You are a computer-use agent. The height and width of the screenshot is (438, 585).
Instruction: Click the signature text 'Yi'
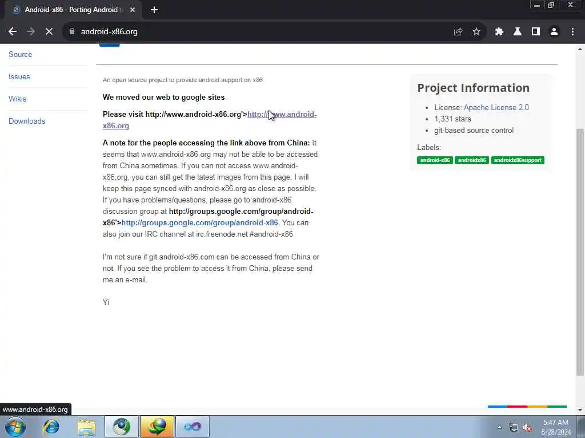click(x=106, y=302)
